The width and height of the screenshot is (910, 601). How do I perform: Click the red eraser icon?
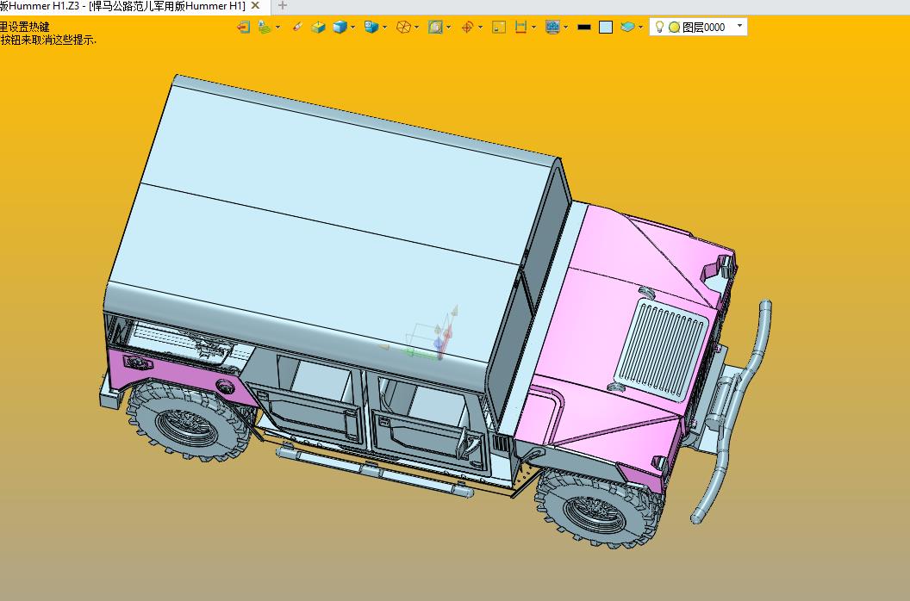click(x=297, y=27)
